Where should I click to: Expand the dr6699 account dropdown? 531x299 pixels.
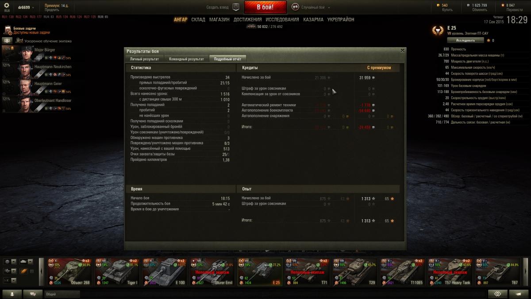(x=27, y=8)
